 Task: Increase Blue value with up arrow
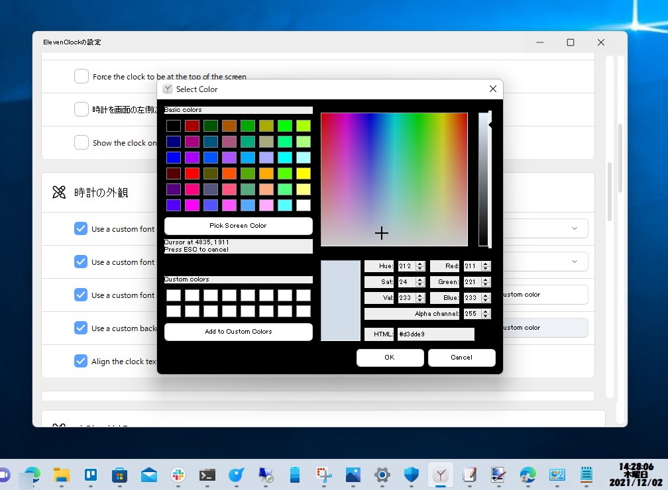pyautogui.click(x=486, y=295)
